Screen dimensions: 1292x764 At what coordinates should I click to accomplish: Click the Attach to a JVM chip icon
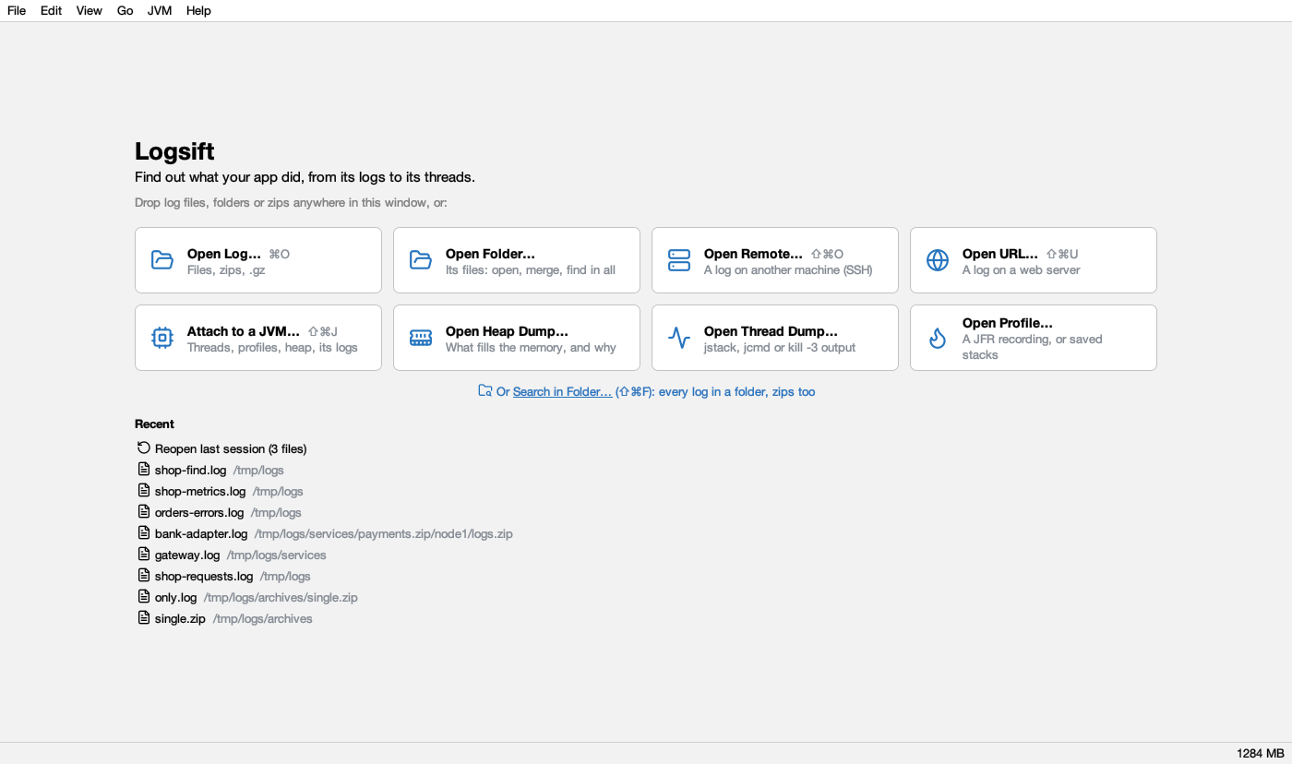pos(162,338)
